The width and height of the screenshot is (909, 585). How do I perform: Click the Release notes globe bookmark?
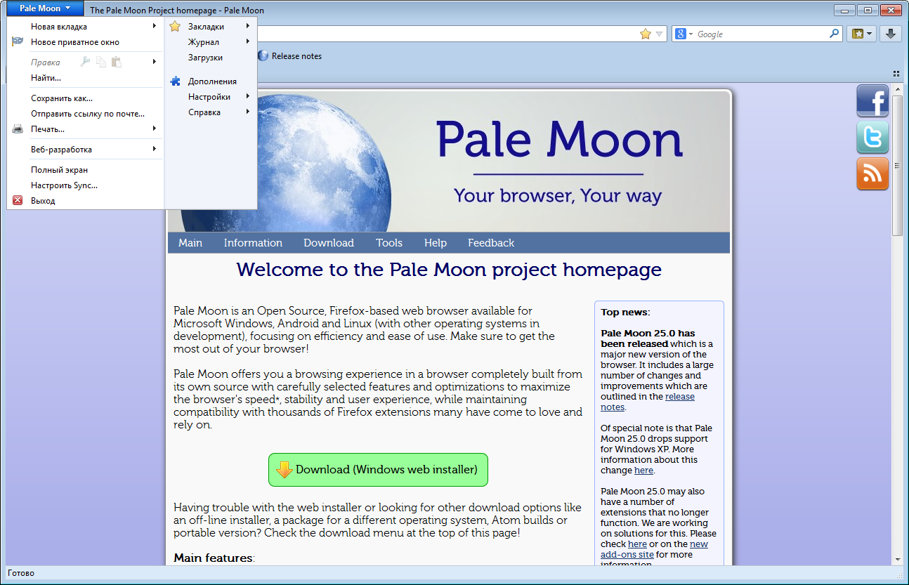coord(289,56)
